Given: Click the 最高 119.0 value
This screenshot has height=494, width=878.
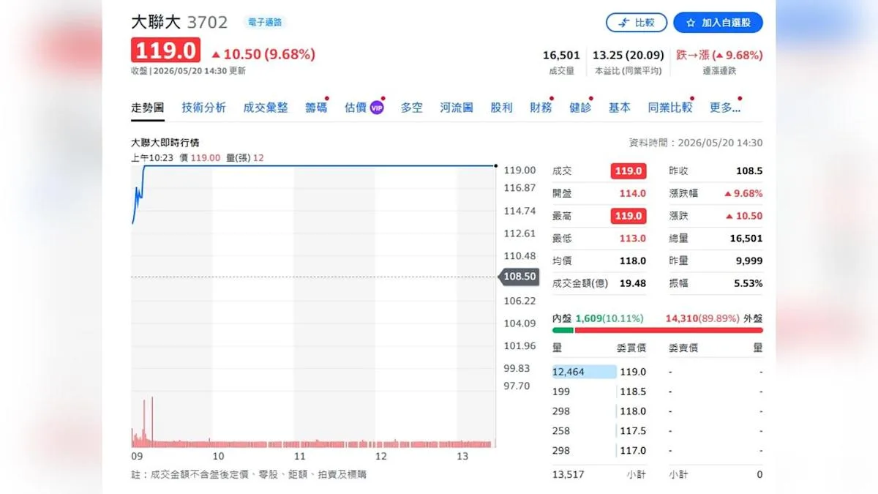Looking at the screenshot, I should pos(629,216).
